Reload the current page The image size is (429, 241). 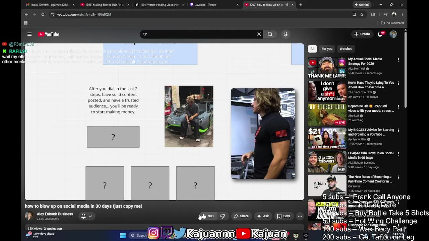[43, 14]
